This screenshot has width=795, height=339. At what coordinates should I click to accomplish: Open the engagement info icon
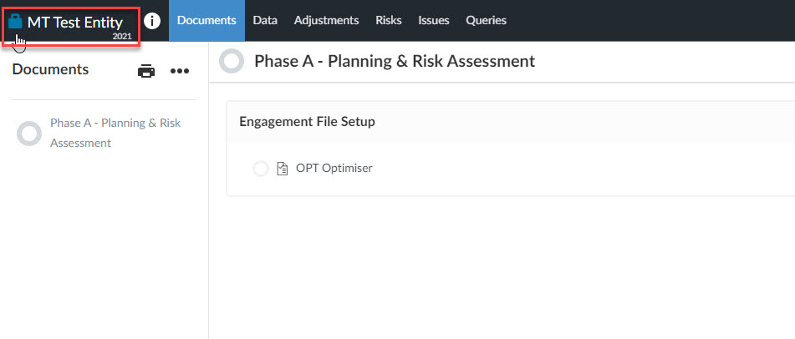(x=152, y=21)
